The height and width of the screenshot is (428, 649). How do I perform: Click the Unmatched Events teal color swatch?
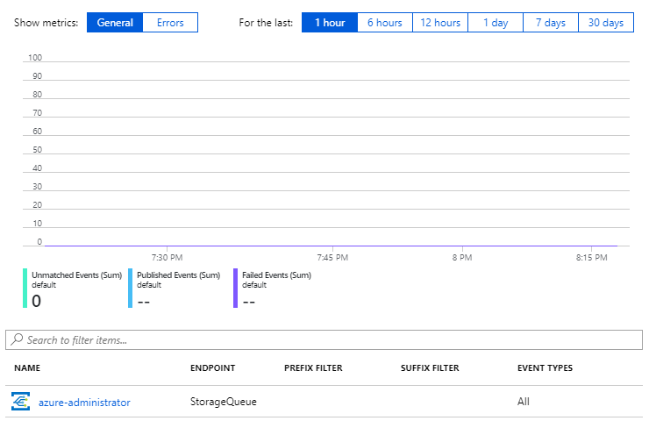25,288
